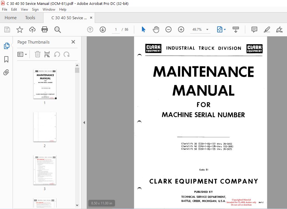Close the C 30 40 50 Sevice tab

91,17
